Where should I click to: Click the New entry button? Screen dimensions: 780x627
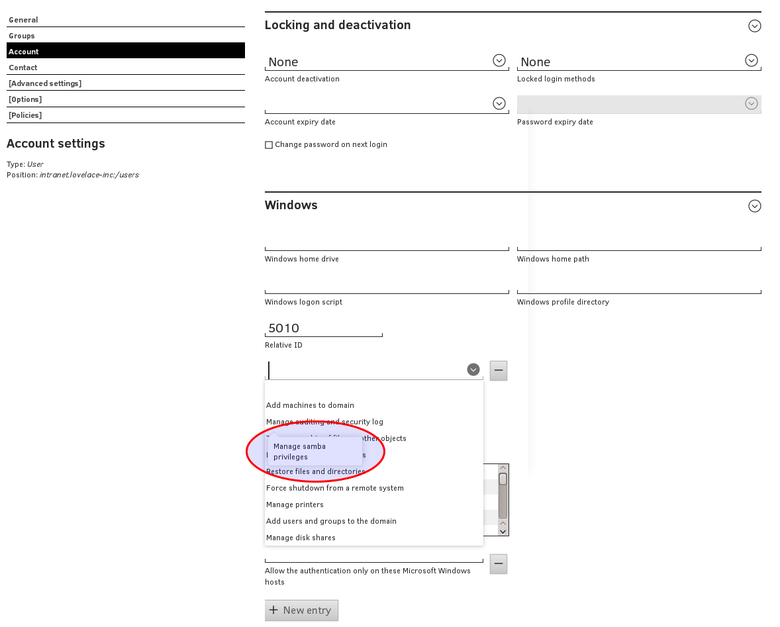301,610
